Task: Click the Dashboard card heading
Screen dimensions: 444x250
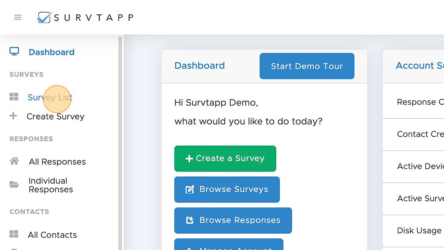Action: pos(200,65)
